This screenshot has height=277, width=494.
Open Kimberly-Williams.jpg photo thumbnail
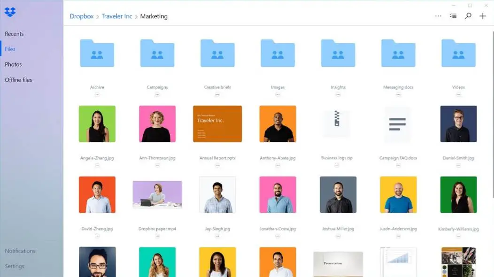tap(458, 195)
